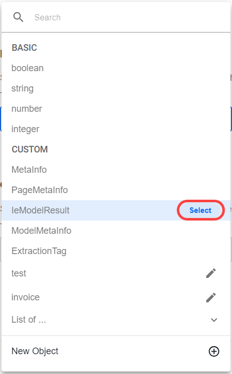232x374 pixels.
Task: Click the plus icon beside New Object
Action: point(214,351)
